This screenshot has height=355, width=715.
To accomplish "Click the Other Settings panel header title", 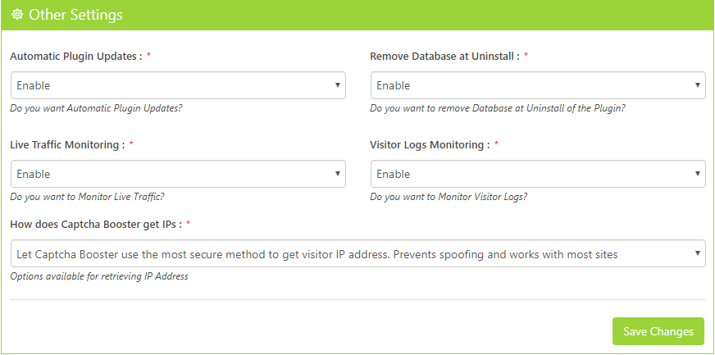I will pyautogui.click(x=75, y=15).
